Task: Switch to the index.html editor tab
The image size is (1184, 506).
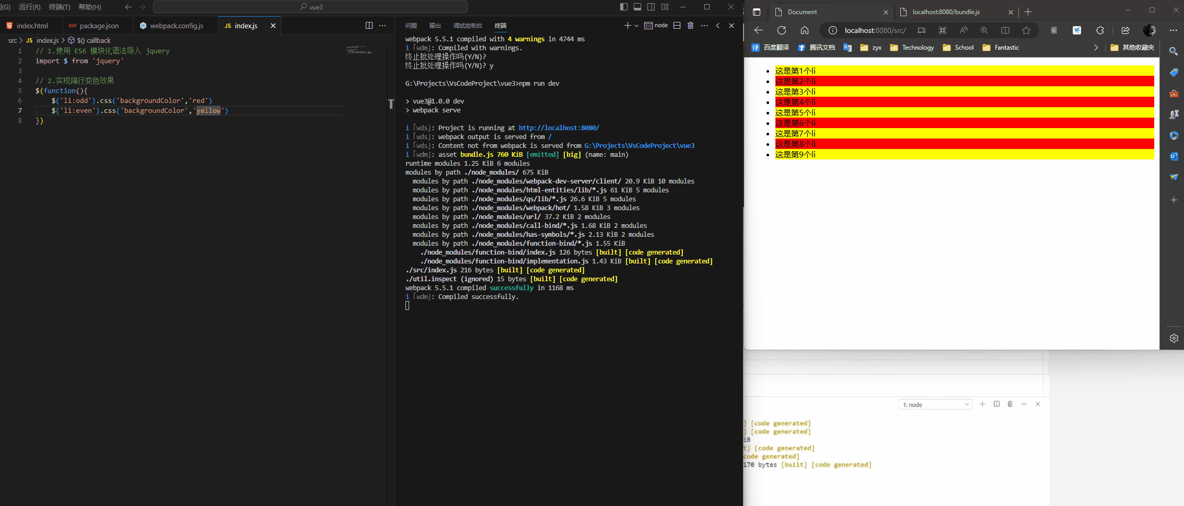Action: 31,26
